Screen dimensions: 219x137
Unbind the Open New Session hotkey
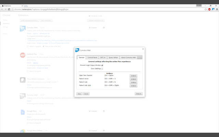point(133,75)
